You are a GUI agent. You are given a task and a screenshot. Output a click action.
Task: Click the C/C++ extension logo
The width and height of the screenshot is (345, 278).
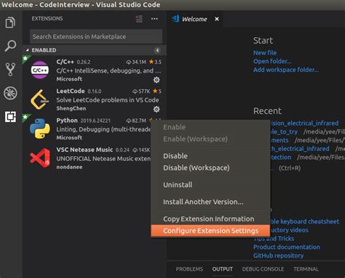(40, 70)
